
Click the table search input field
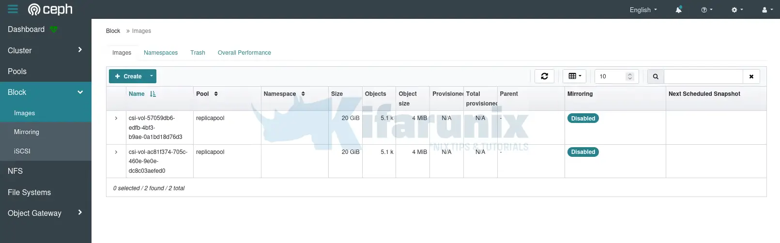(x=703, y=76)
